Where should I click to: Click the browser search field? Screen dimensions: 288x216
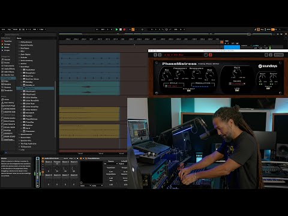coord(30,35)
